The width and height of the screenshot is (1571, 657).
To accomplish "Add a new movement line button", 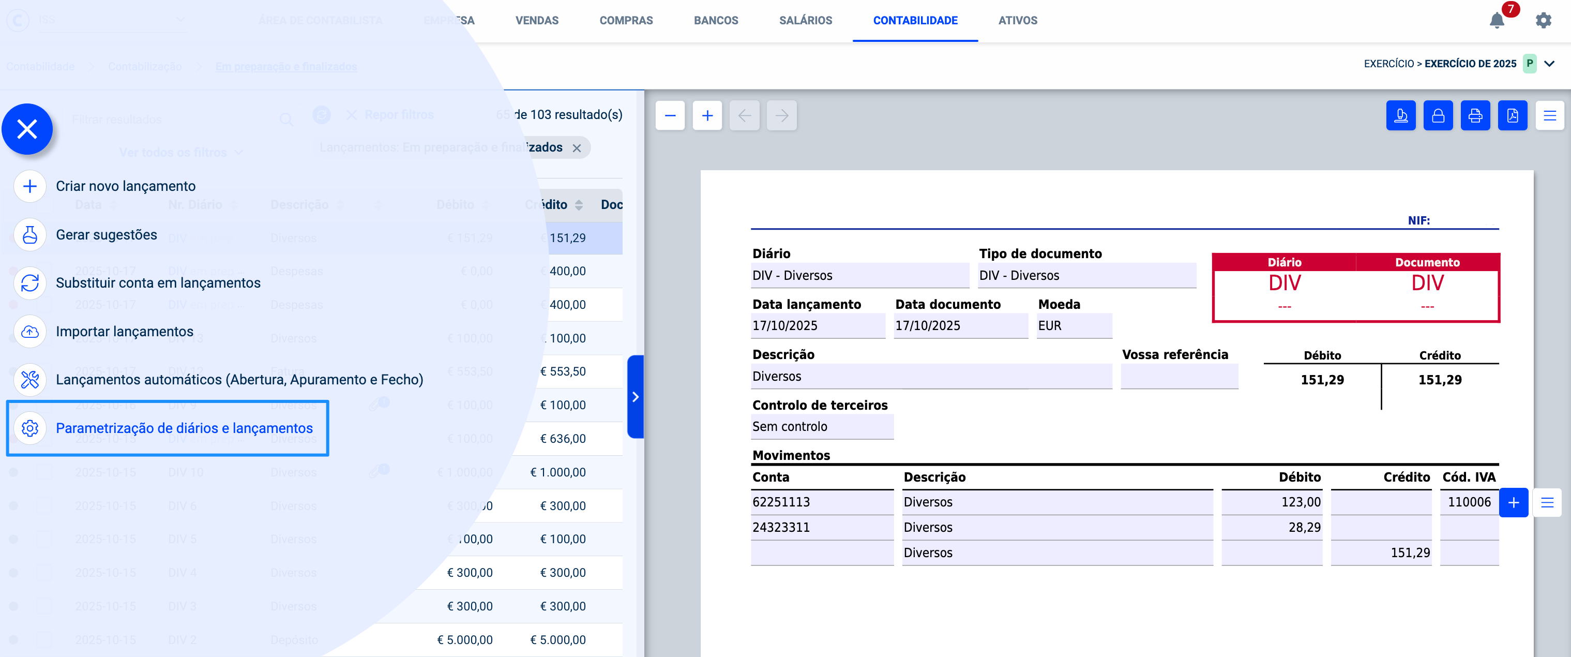I will pyautogui.click(x=1513, y=503).
